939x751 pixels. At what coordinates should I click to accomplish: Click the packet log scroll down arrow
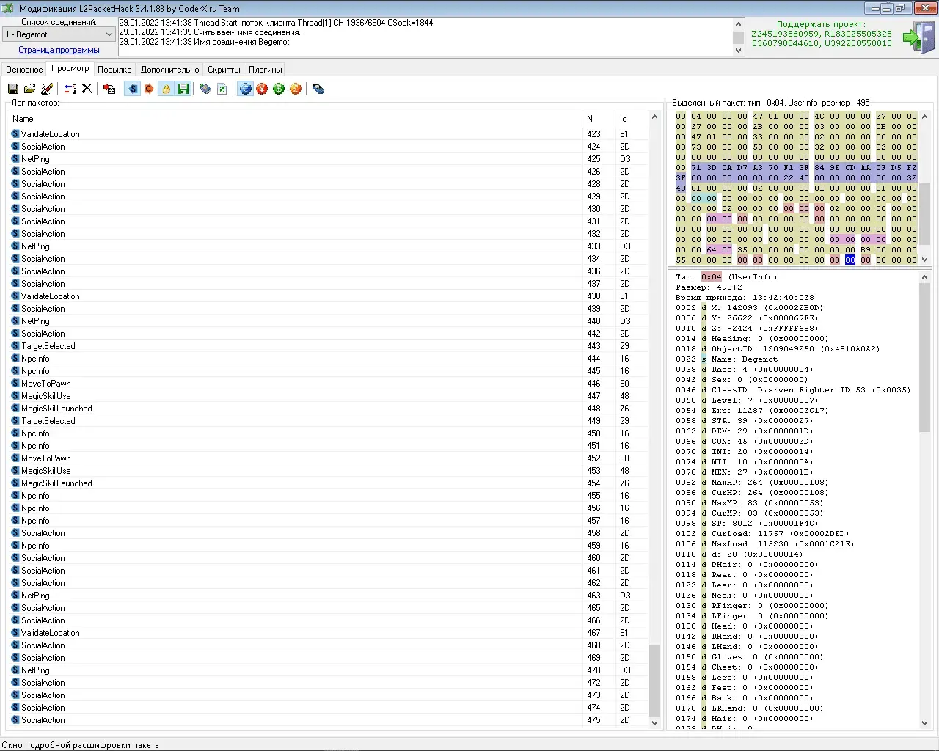tap(655, 722)
